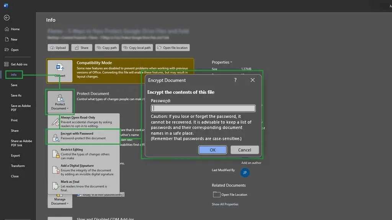Click the Compatibility Mode heading

(94, 63)
